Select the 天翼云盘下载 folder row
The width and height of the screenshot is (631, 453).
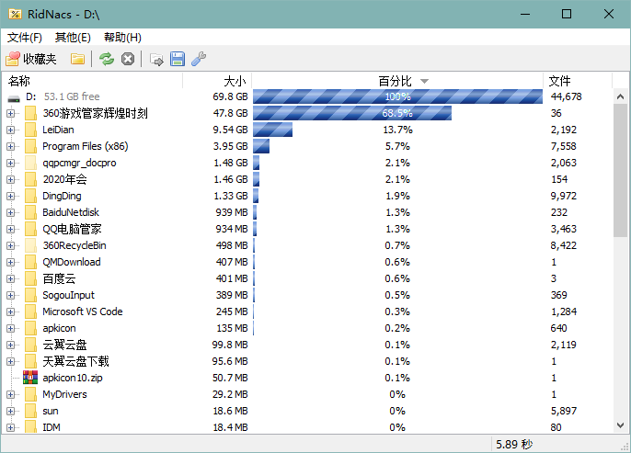[x=307, y=361]
